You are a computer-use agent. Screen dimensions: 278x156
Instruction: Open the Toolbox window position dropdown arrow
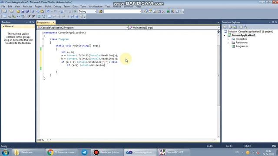coord(27,22)
